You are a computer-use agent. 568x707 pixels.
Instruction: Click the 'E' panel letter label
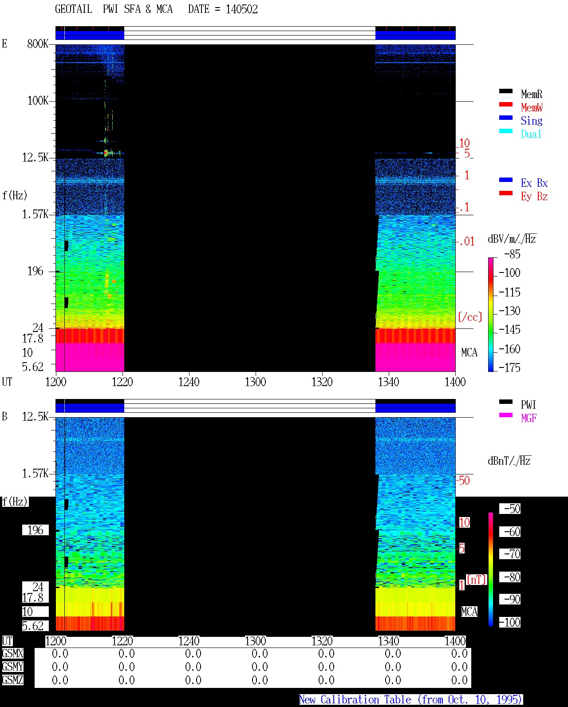click(4, 43)
